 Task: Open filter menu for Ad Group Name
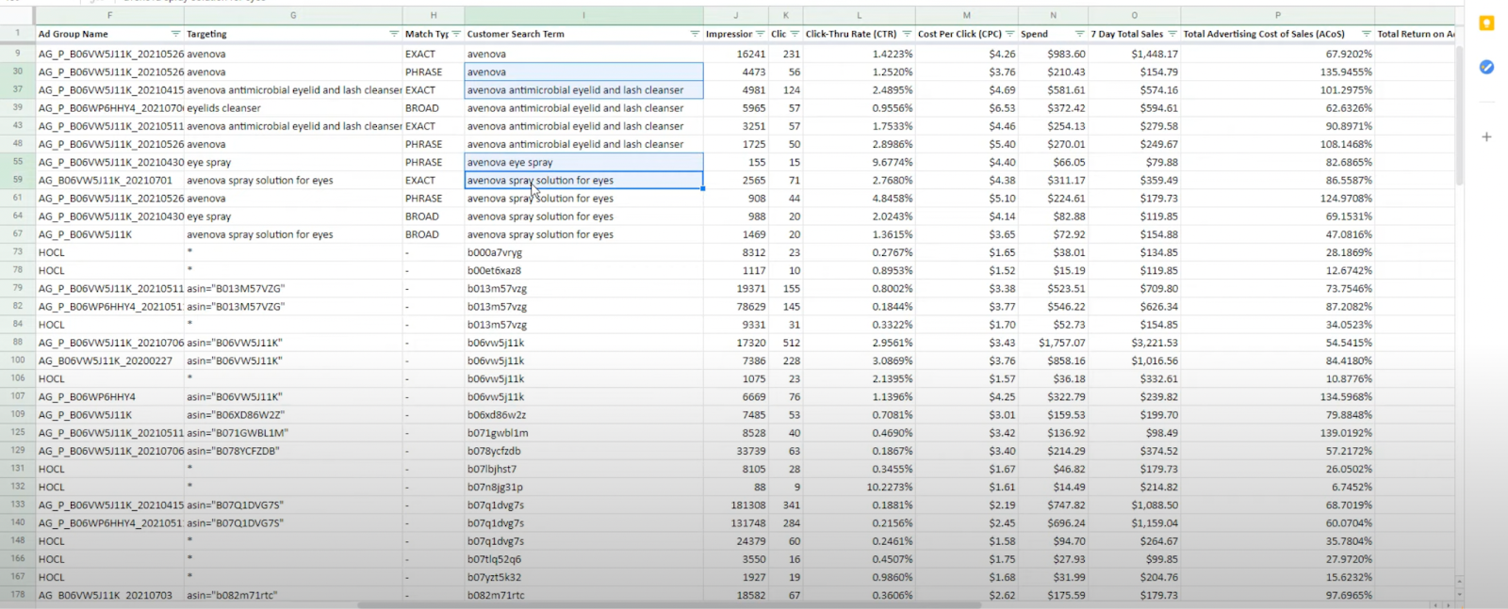click(x=175, y=34)
